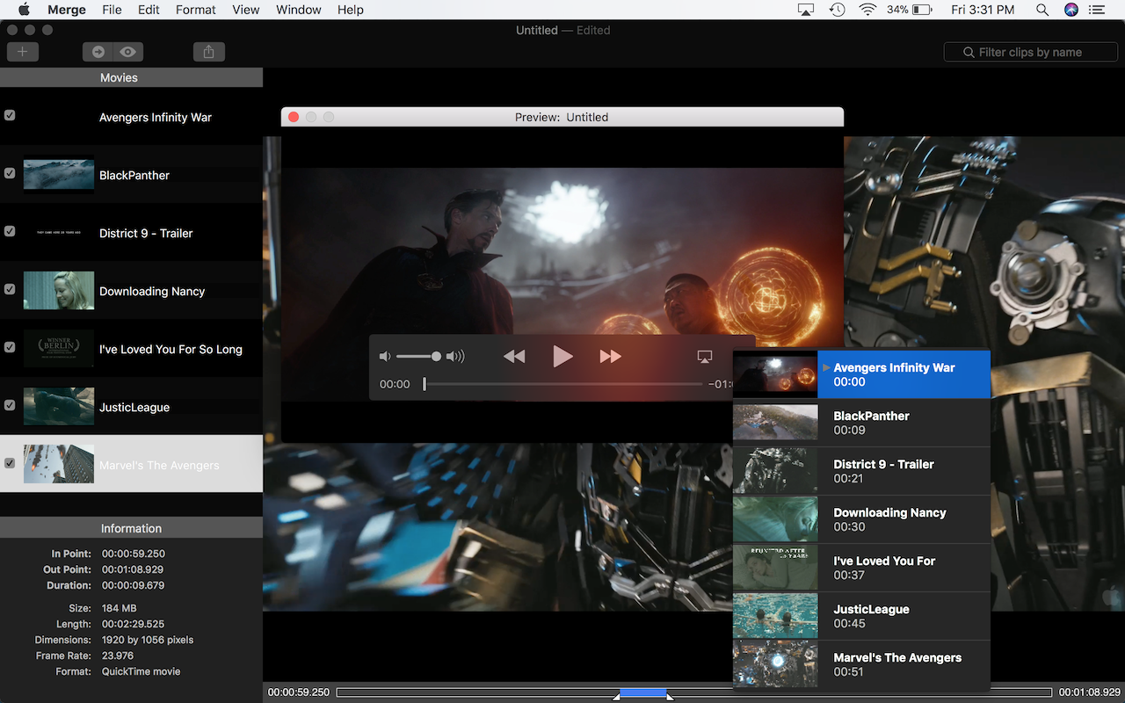Click the out-point marker on the timeline
Image resolution: width=1125 pixels, height=703 pixels.
(670, 697)
